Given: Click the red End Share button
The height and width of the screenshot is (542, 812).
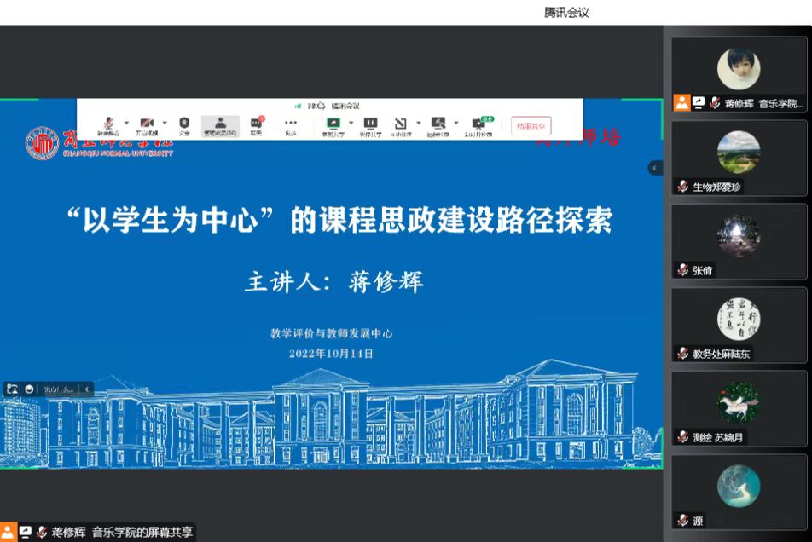Looking at the screenshot, I should click(531, 126).
